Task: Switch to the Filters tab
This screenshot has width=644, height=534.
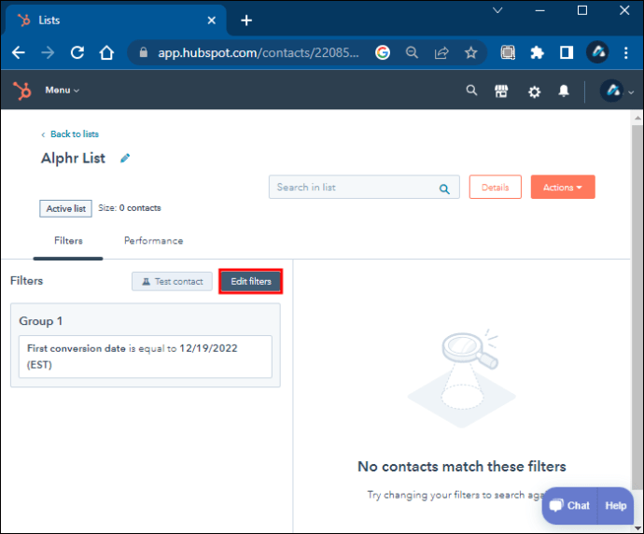Action: pyautogui.click(x=68, y=241)
